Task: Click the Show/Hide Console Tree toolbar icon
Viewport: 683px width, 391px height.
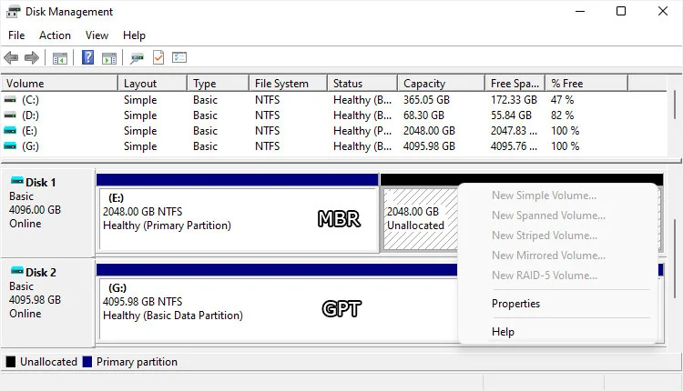Action: click(60, 58)
